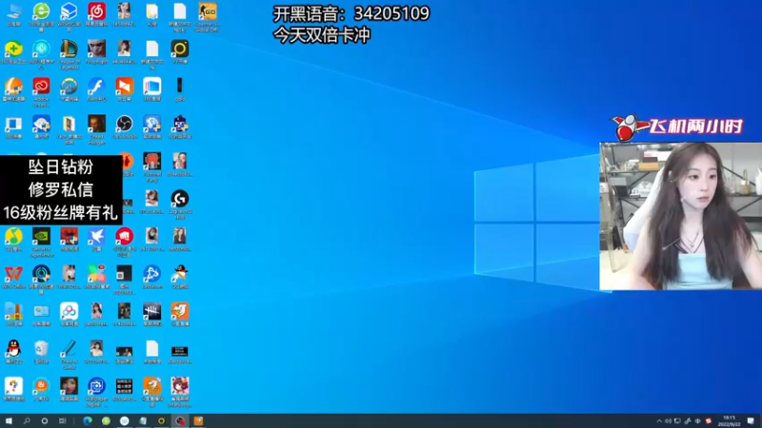The height and width of the screenshot is (428, 762).
Task: Open the QQ Game pirate penguin icon
Action: pyautogui.click(x=180, y=274)
